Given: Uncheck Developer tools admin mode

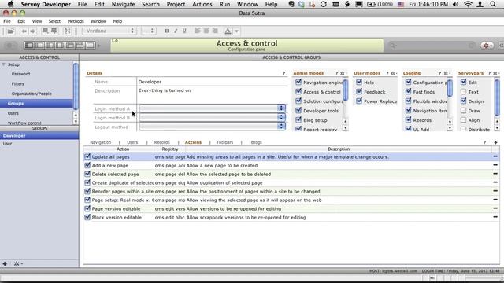Looking at the screenshot, I should [298, 110].
